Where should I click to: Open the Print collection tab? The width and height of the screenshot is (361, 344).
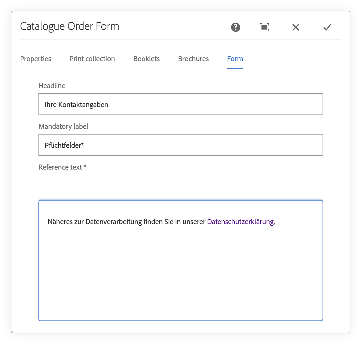pos(92,59)
